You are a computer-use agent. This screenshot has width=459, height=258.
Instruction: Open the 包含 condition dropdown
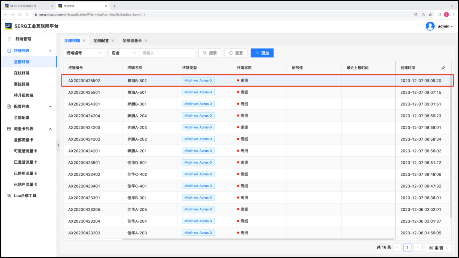[123, 53]
